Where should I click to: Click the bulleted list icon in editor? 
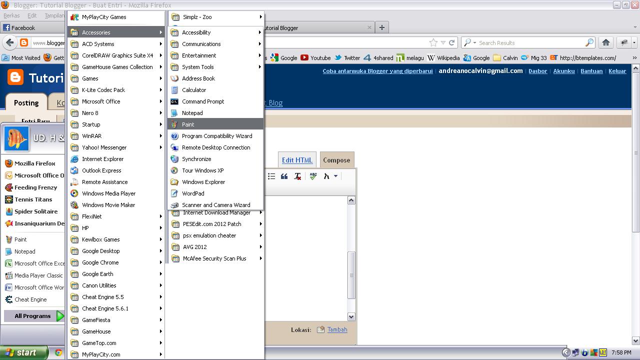[x=271, y=176]
